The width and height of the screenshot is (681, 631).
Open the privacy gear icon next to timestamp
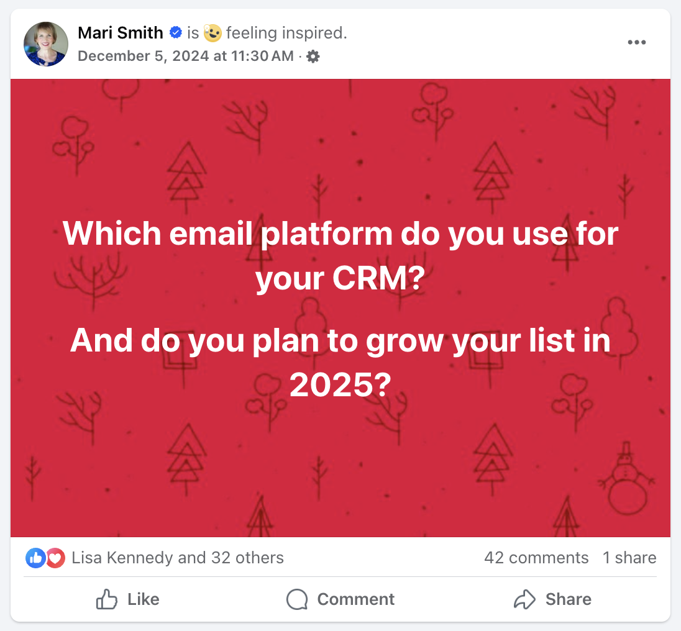(313, 56)
